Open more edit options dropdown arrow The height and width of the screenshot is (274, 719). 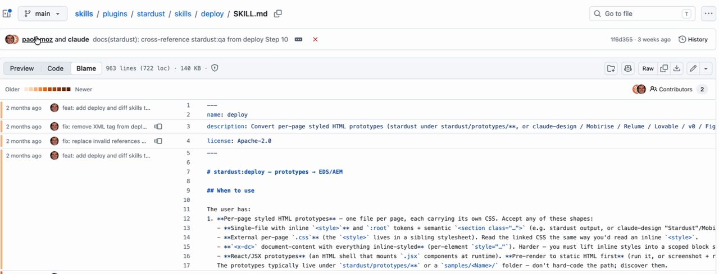pos(706,68)
